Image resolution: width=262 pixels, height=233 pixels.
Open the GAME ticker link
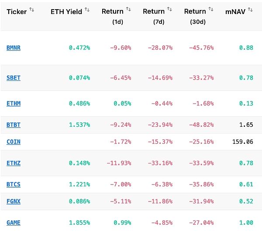pos(14,223)
